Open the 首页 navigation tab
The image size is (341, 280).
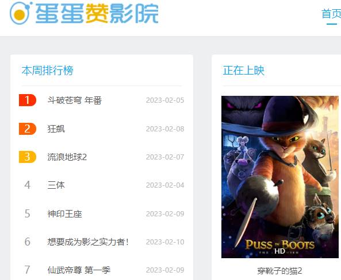331,14
